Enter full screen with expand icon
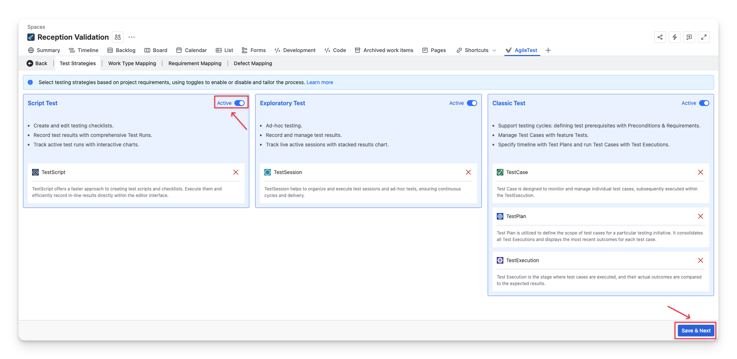The height and width of the screenshot is (359, 737). click(703, 37)
